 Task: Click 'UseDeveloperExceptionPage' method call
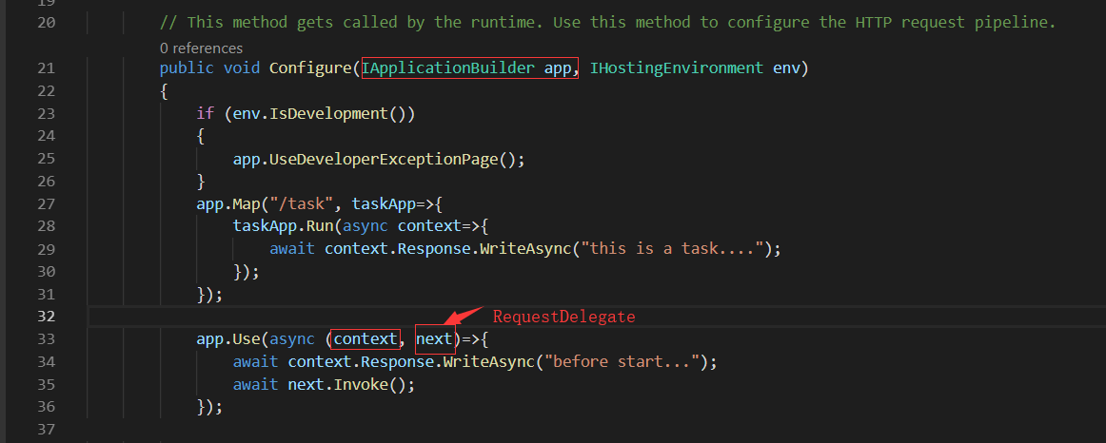[x=384, y=159]
